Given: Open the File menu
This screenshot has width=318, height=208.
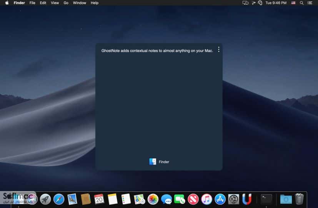Looking at the screenshot, I should [32, 3].
